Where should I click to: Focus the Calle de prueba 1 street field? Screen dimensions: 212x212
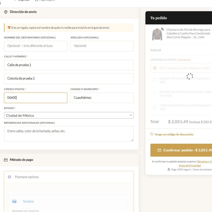click(69, 65)
